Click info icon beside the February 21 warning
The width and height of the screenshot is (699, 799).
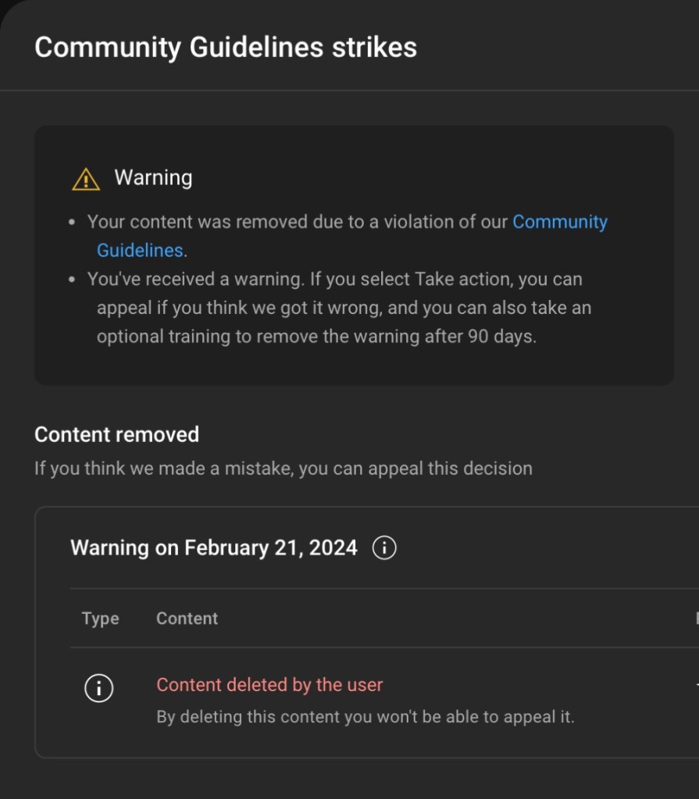click(384, 548)
